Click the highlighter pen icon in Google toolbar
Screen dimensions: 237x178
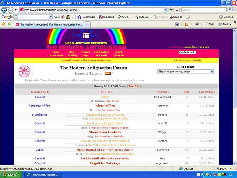pyautogui.click(x=188, y=17)
